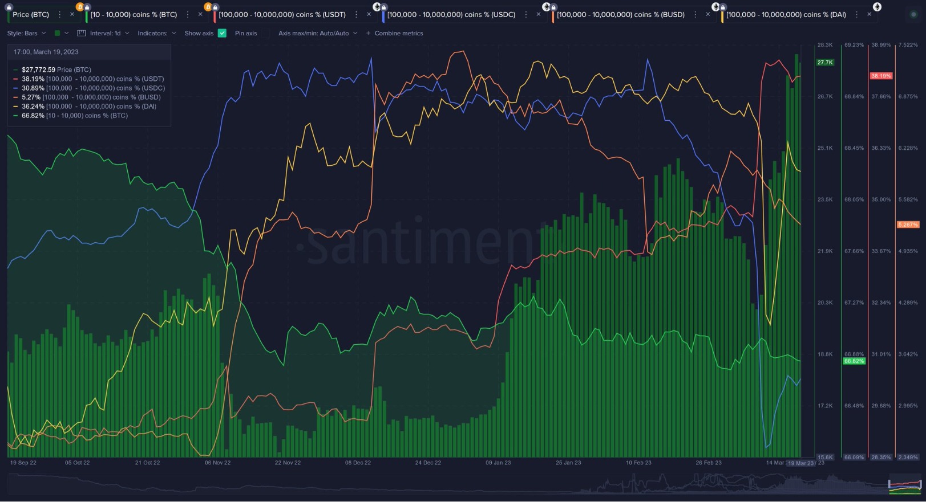Open the green chart color picker
The image size is (926, 502).
click(60, 34)
